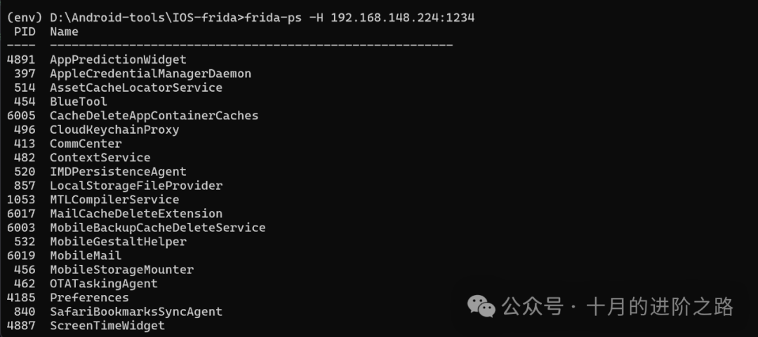Select the MTLCompilerService process name

114,200
